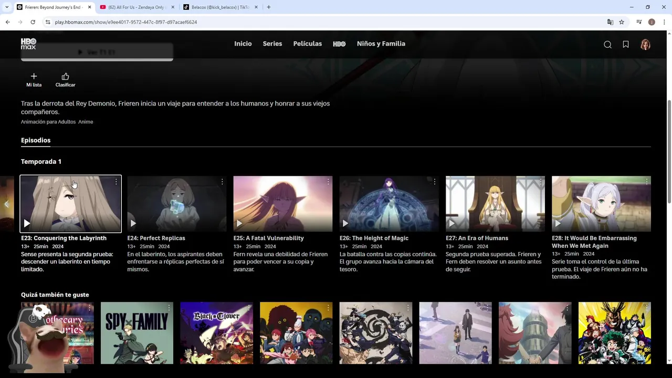The image size is (672, 378).
Task: Go to Películas in navigation
Action: click(x=308, y=44)
